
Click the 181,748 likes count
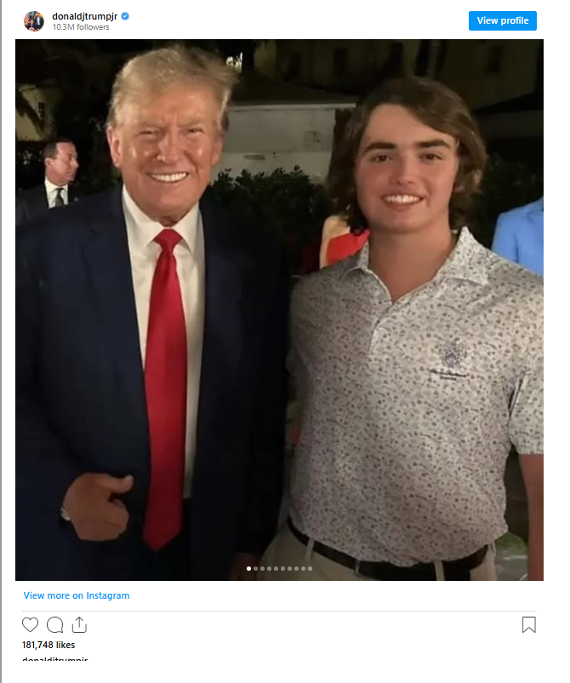coord(48,645)
